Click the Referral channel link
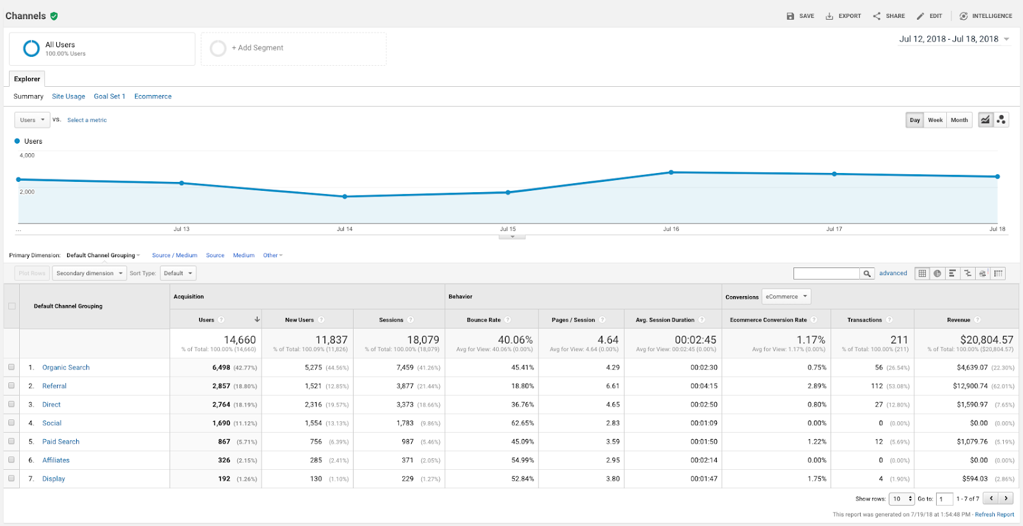This screenshot has height=526, width=1023. pyautogui.click(x=54, y=386)
